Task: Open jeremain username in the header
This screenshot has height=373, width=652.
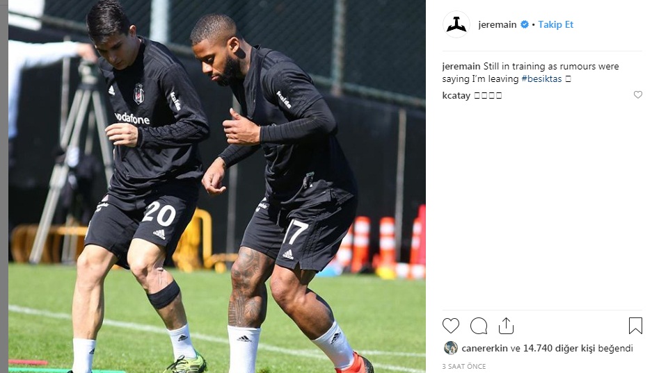Action: tap(498, 24)
